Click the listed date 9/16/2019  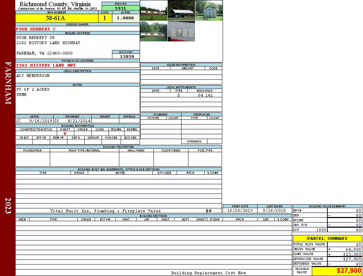pos(40,121)
